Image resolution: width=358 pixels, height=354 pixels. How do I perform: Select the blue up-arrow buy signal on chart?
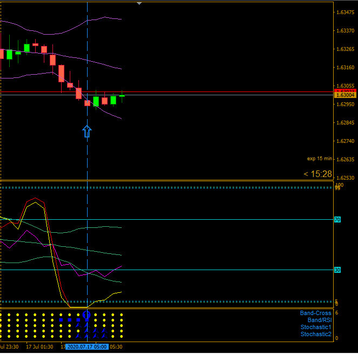pyautogui.click(x=87, y=132)
